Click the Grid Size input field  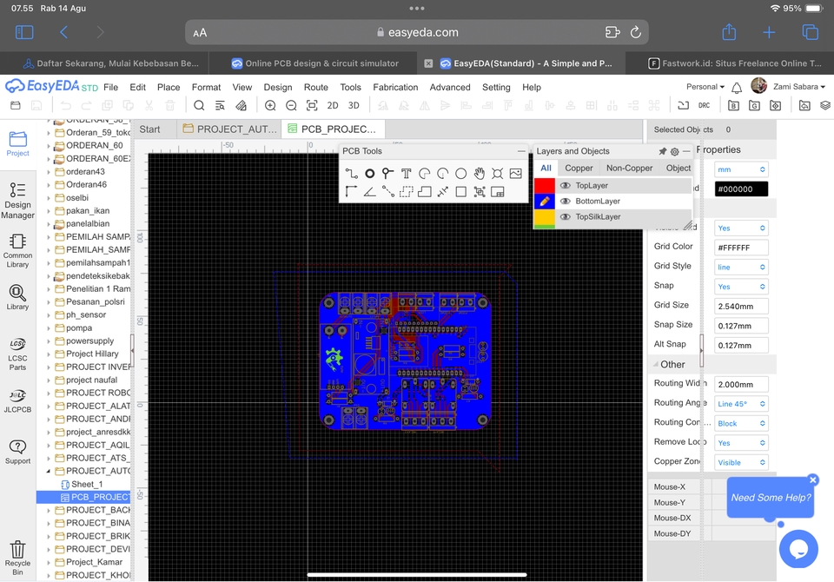coord(741,306)
